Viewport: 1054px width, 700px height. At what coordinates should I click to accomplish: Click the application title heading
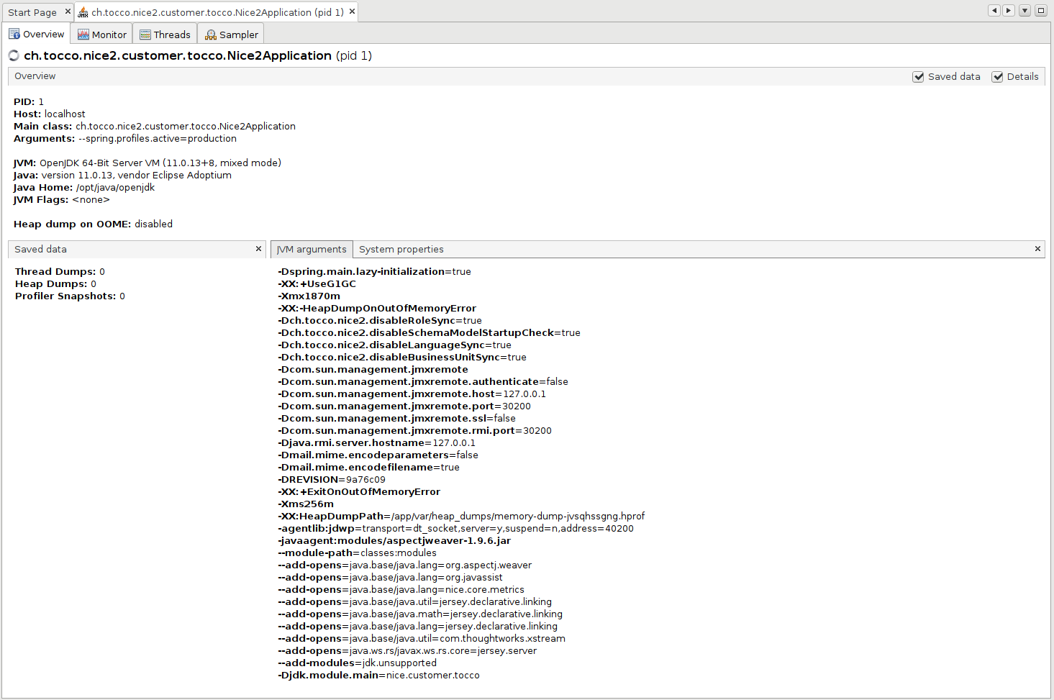[x=198, y=55]
